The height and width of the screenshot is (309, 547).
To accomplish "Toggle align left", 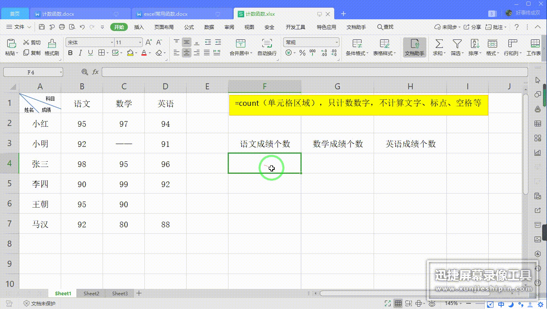I will (x=177, y=53).
